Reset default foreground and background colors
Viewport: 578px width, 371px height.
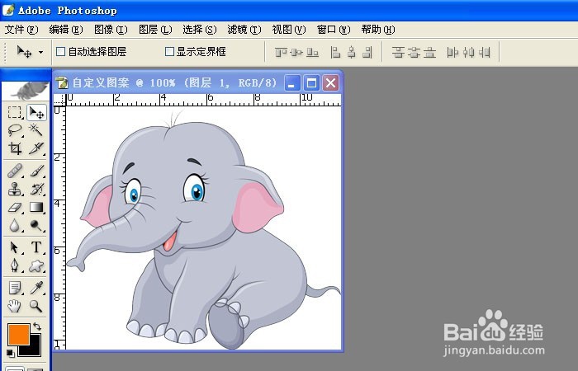coord(11,354)
